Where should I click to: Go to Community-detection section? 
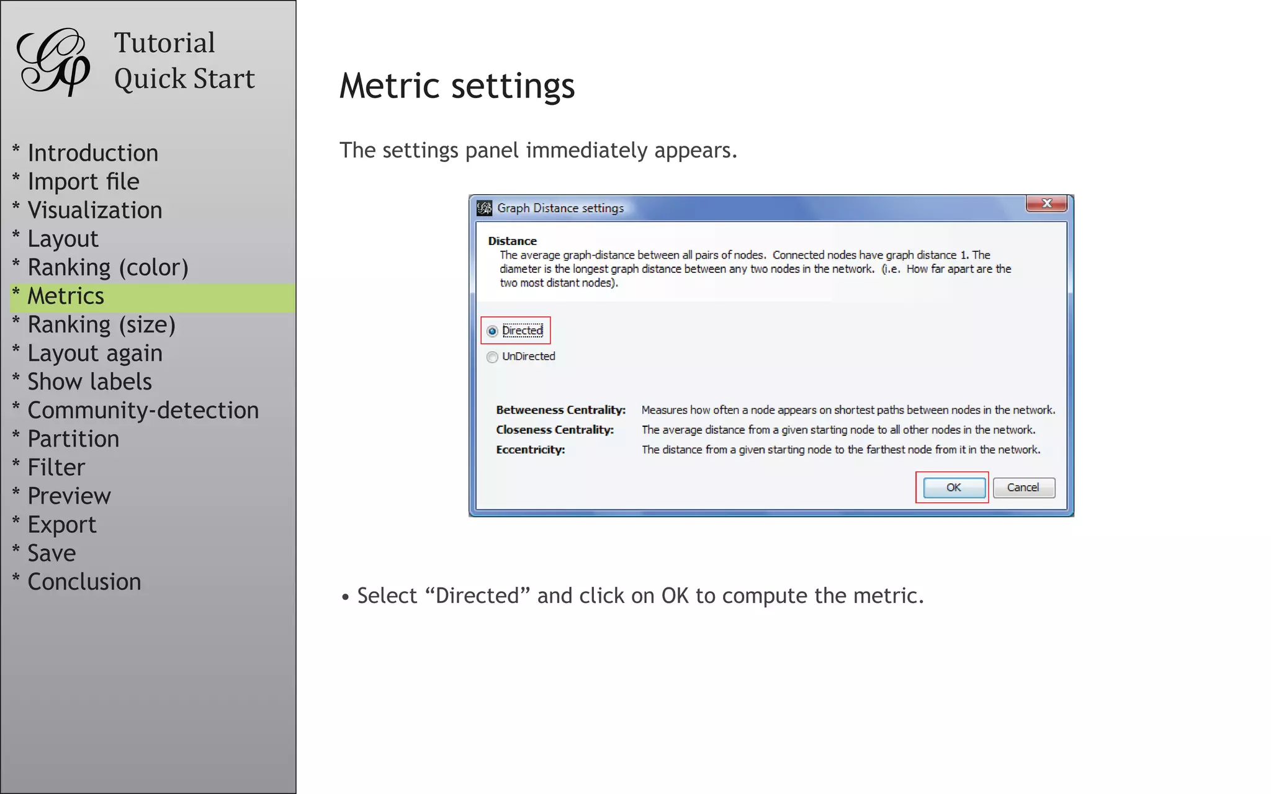[x=143, y=410]
